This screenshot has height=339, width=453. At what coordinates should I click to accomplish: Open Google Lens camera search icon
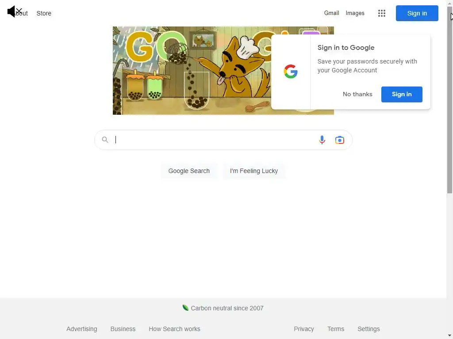coord(339,140)
